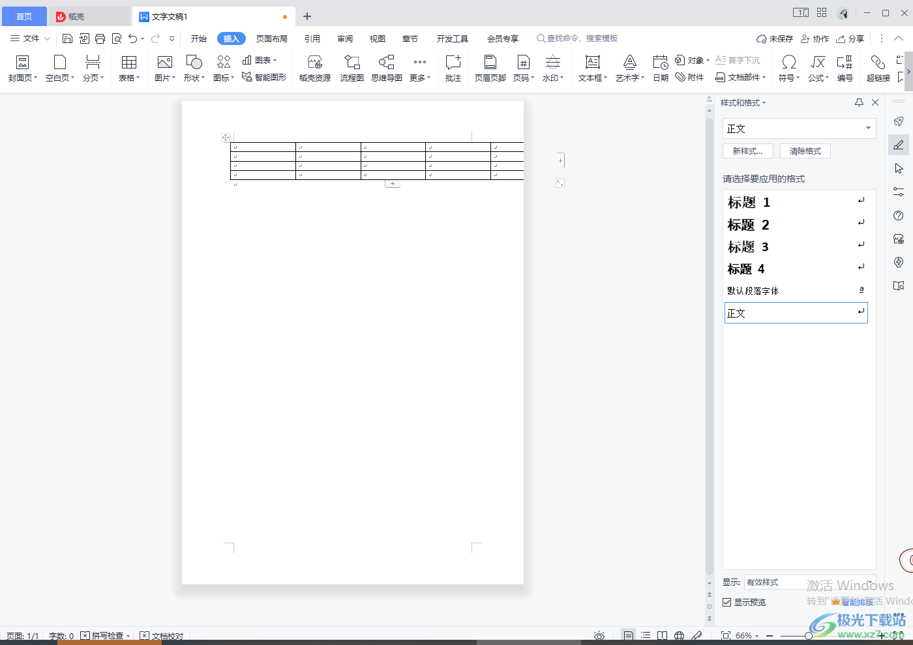Click the zoom out minus button

pyautogui.click(x=770, y=635)
